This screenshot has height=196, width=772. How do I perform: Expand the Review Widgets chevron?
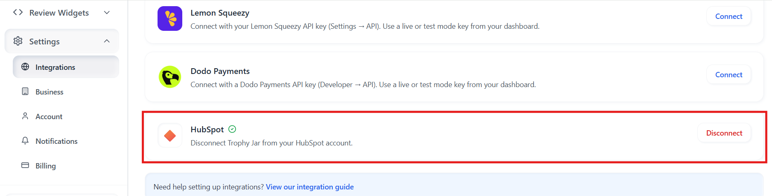[107, 12]
